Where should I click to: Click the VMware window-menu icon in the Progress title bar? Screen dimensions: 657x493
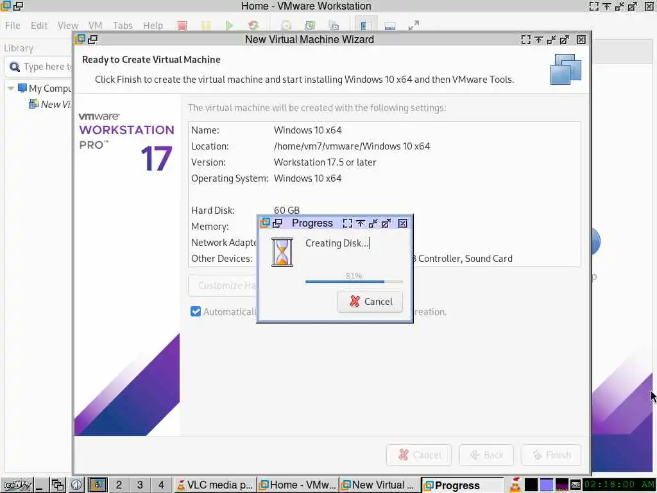click(x=264, y=223)
